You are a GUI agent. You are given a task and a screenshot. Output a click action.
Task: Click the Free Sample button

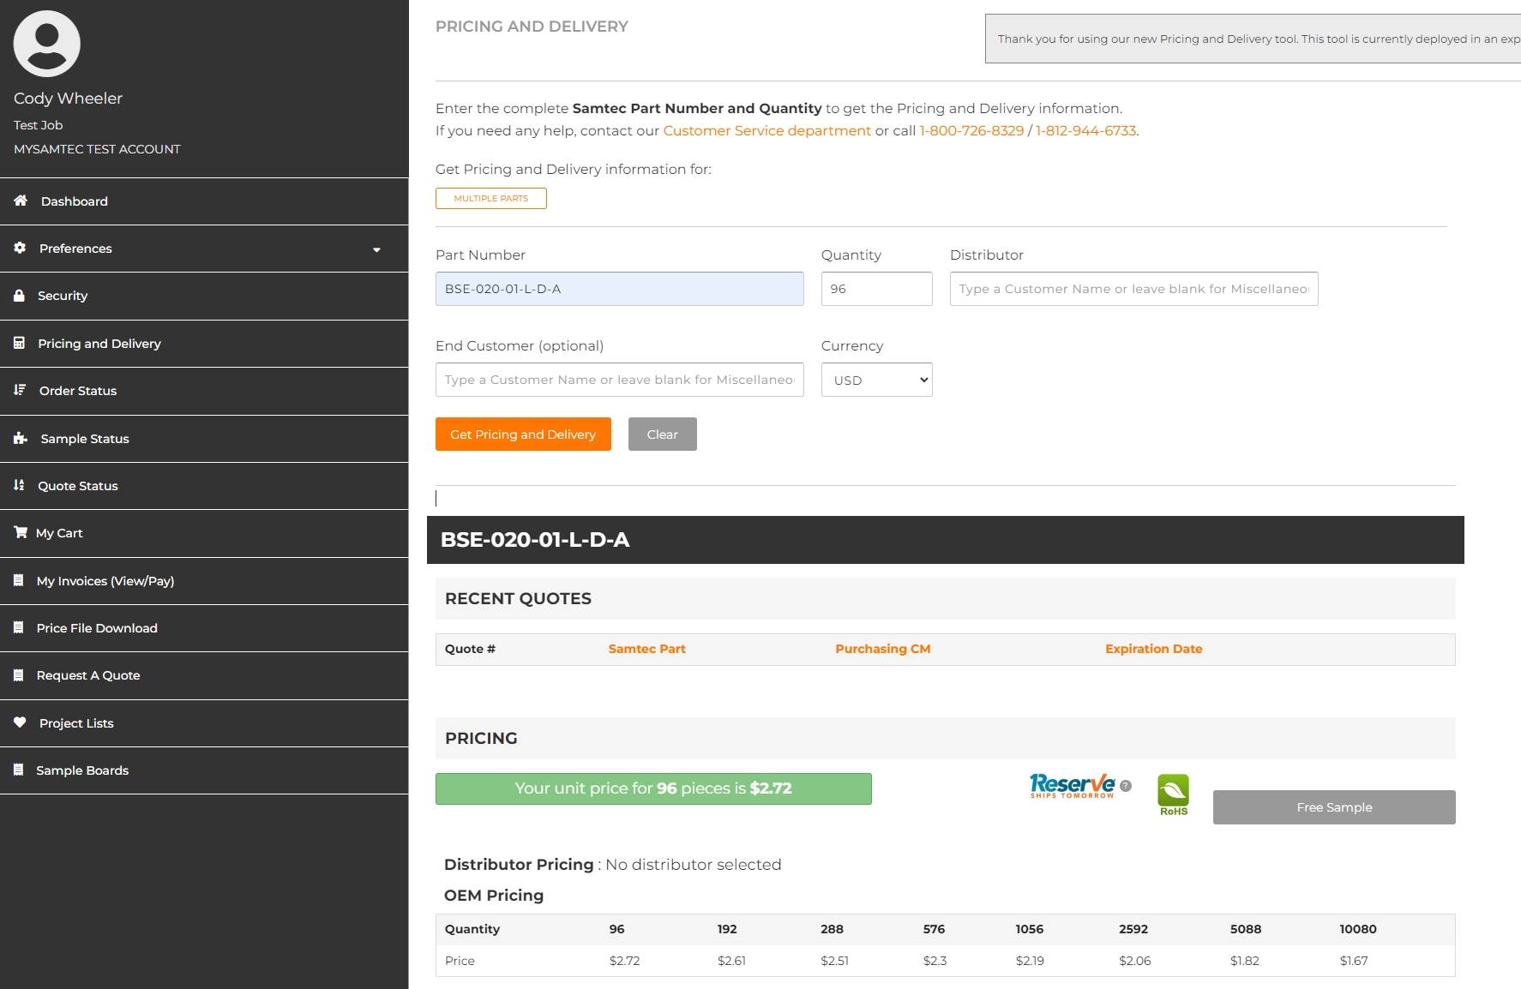coord(1334,807)
